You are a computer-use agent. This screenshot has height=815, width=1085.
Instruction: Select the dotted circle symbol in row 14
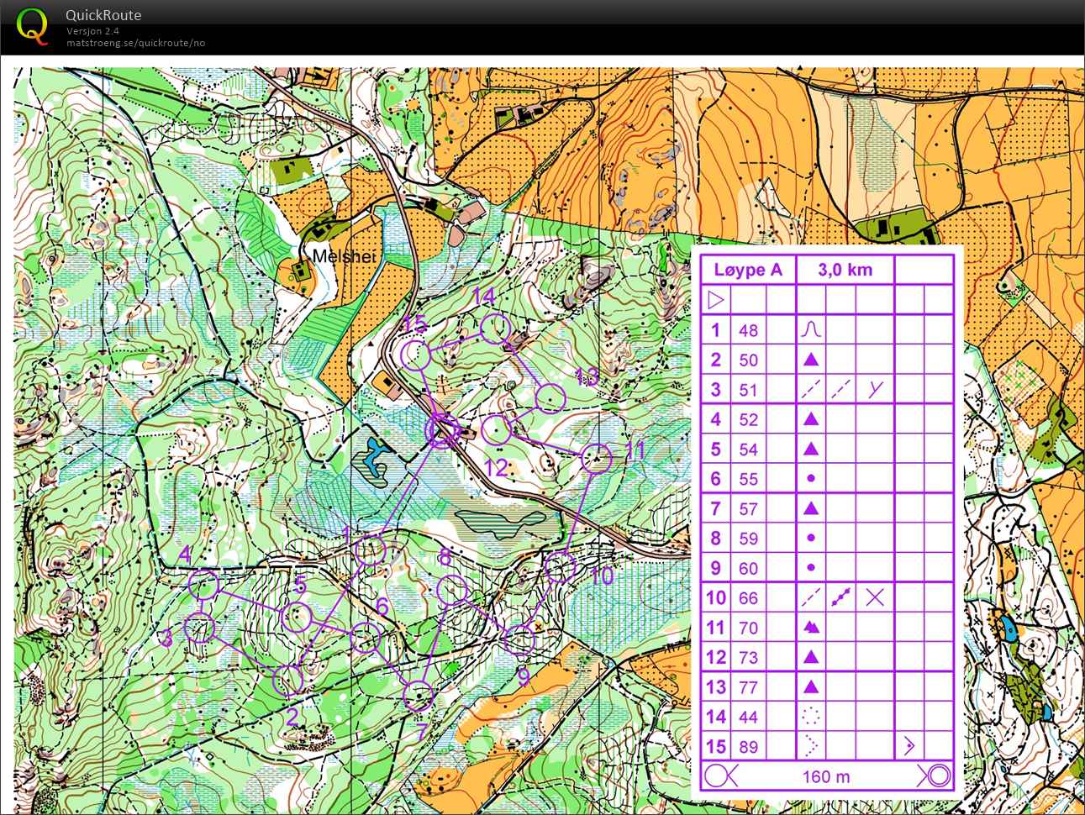(810, 717)
